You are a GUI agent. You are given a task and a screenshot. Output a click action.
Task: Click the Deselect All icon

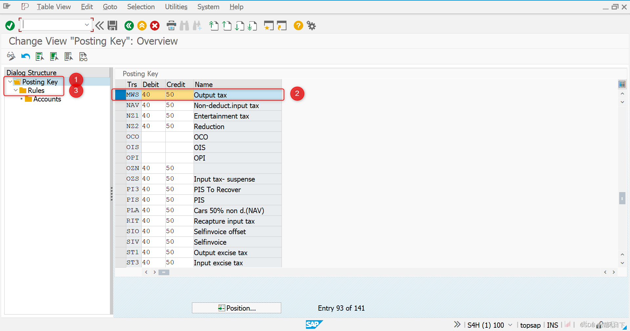point(69,56)
